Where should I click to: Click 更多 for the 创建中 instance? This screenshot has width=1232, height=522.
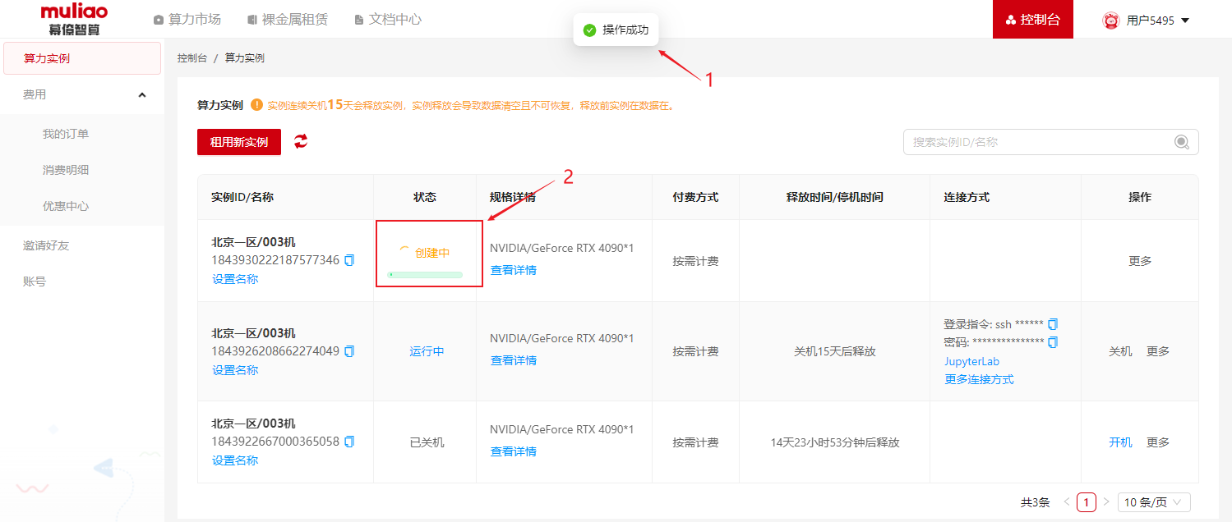pos(1140,261)
